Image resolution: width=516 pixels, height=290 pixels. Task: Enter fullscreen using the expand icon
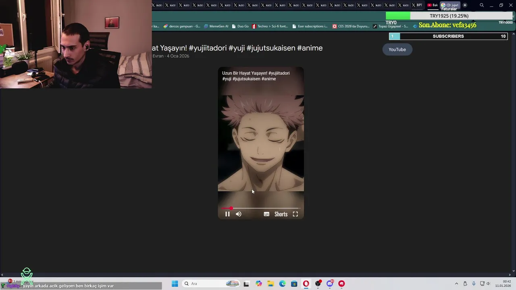click(x=295, y=214)
